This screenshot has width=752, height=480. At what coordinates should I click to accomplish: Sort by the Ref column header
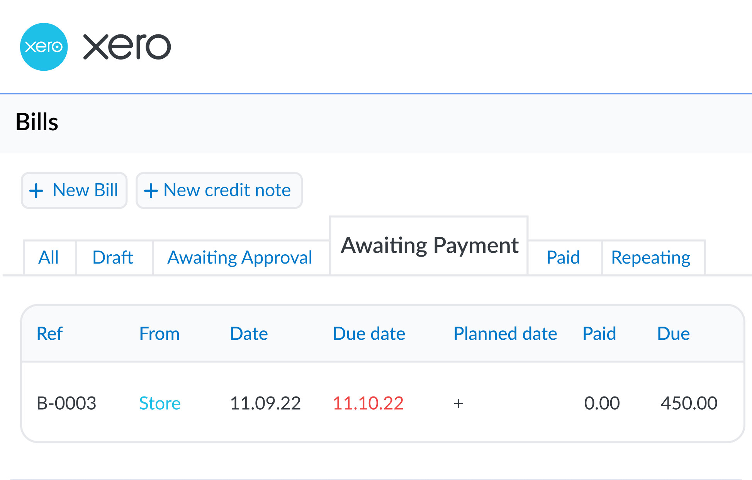coord(49,334)
